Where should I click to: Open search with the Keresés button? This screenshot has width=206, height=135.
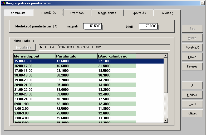point(192,66)
